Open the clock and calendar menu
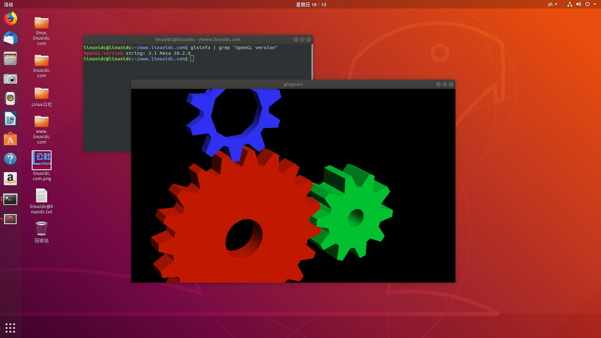The image size is (601, 338). click(x=311, y=4)
